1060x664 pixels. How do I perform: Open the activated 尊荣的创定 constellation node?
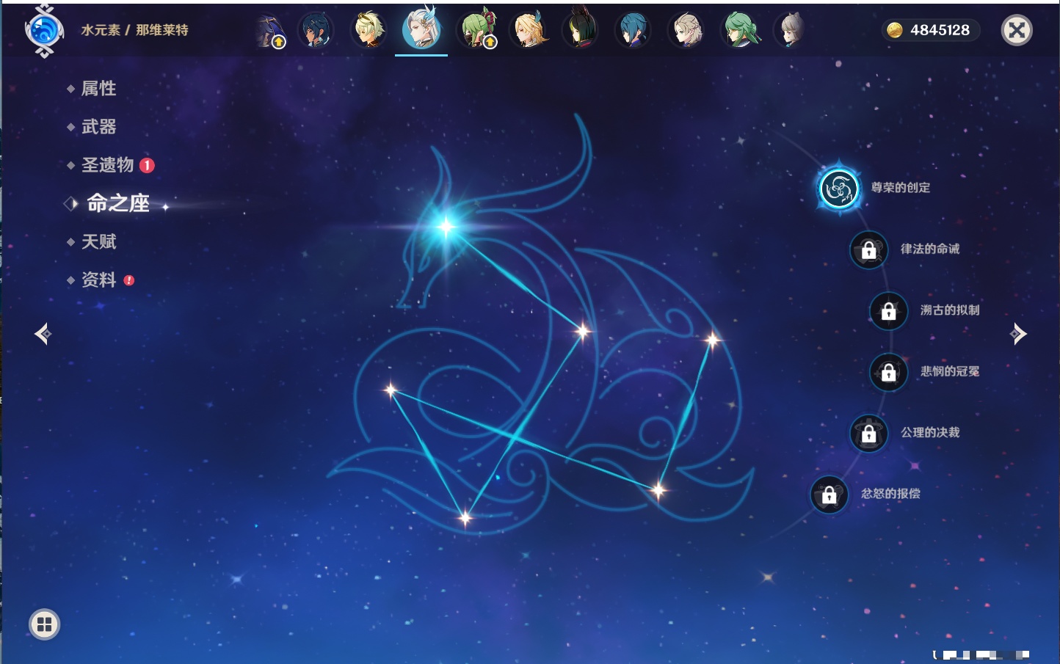pyautogui.click(x=839, y=189)
